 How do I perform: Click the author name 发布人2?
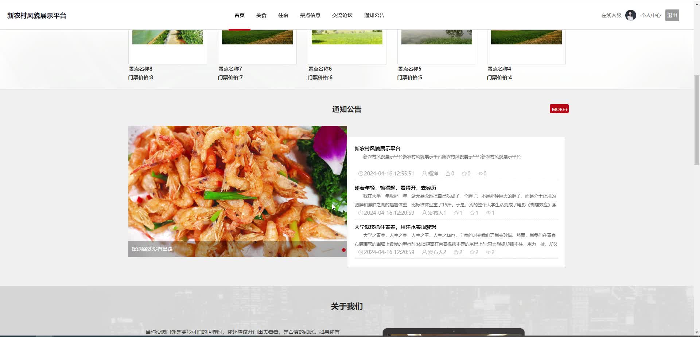437,252
